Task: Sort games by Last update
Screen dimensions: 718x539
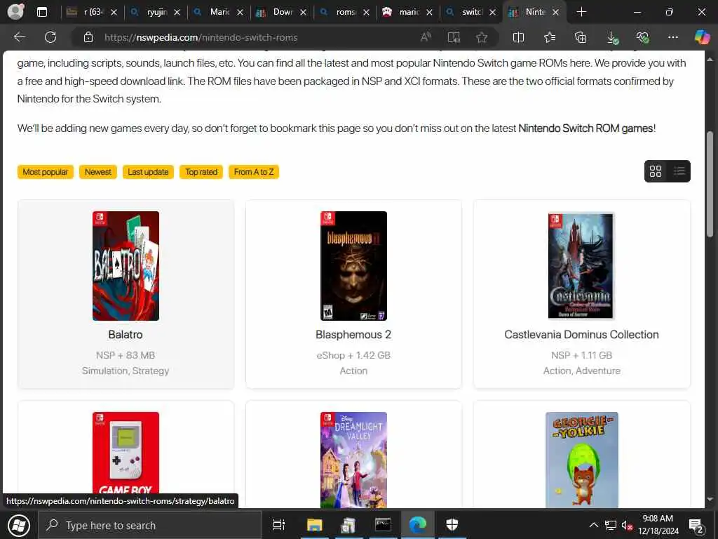Action: [x=148, y=172]
